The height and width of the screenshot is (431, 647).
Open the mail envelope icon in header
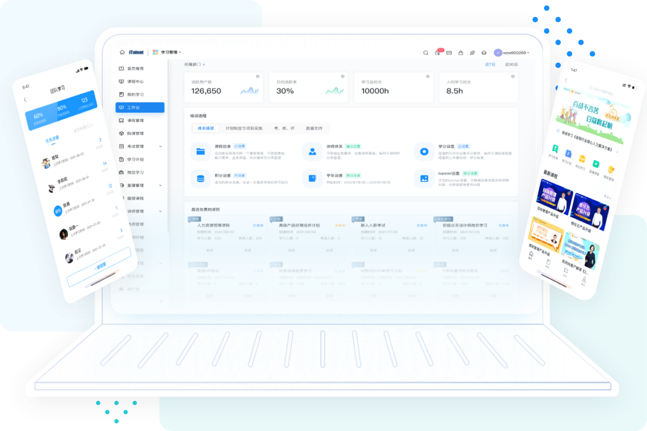[x=449, y=53]
